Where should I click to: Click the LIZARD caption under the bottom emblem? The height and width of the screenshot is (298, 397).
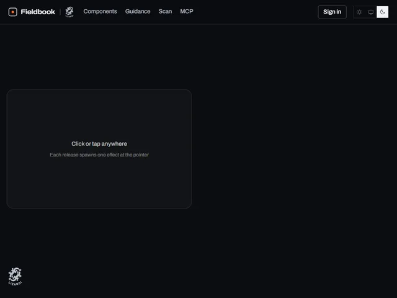(x=15, y=283)
